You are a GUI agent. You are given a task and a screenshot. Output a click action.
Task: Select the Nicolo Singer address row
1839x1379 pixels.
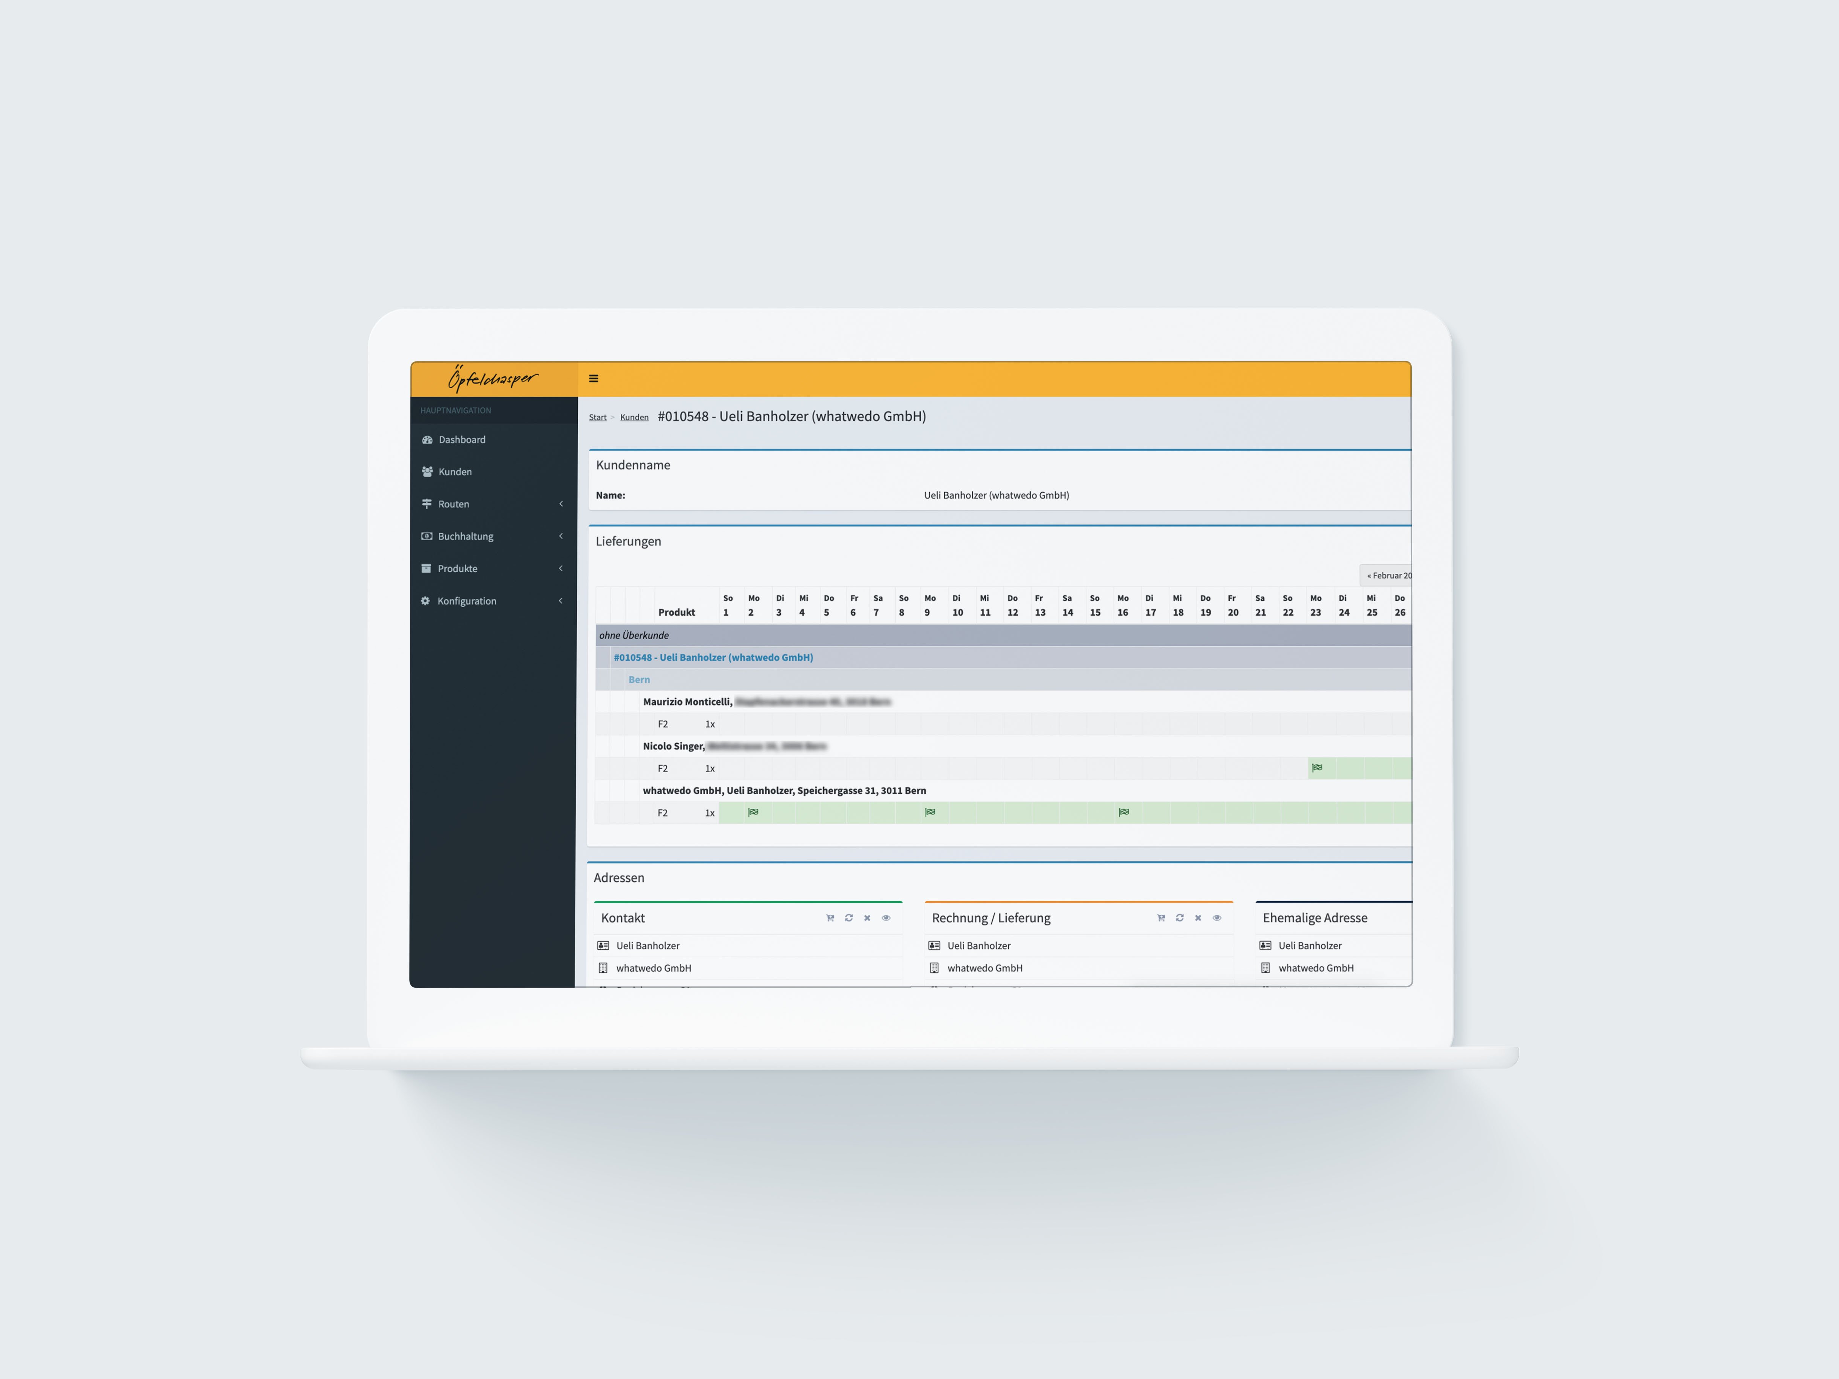pyautogui.click(x=1026, y=746)
